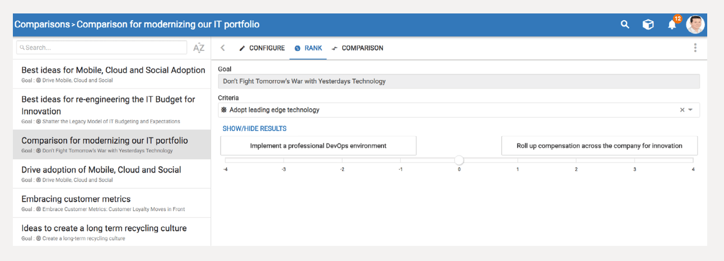
Task: Go back using the left chevron
Action: (223, 48)
